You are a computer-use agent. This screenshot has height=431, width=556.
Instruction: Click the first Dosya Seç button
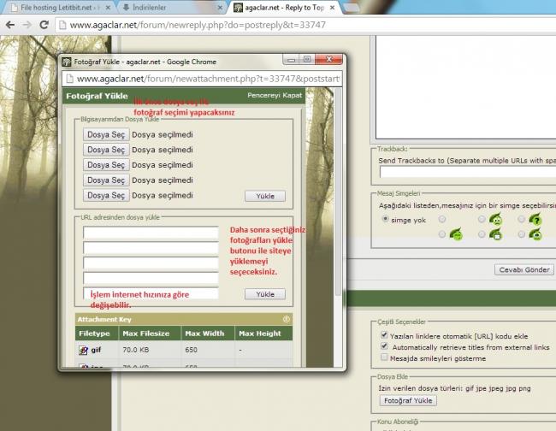coord(106,135)
